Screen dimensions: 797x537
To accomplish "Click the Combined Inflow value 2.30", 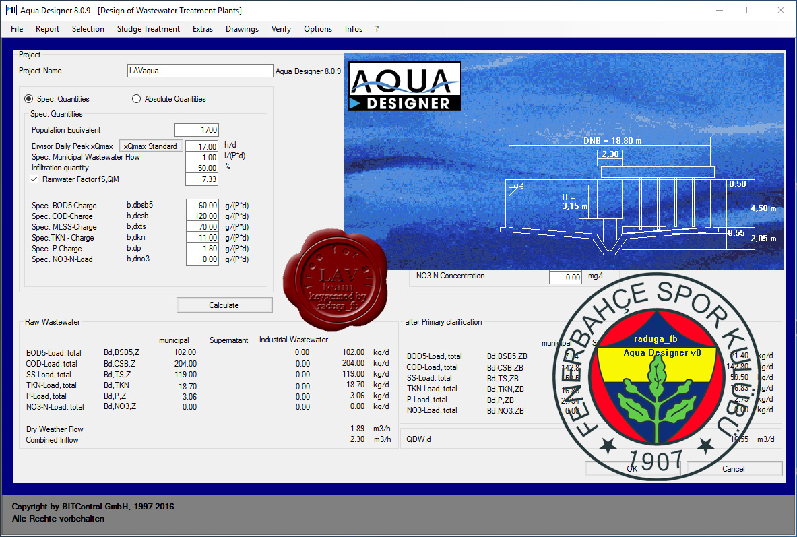I will pyautogui.click(x=357, y=439).
